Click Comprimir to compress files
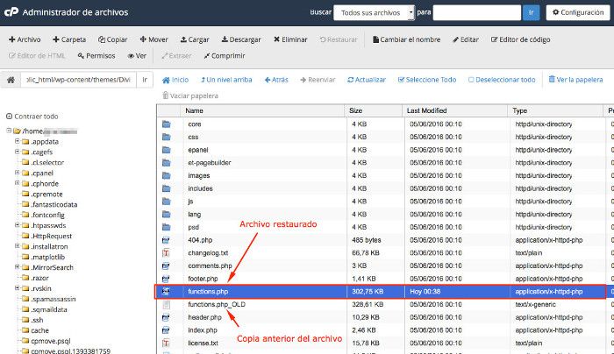 click(x=225, y=56)
